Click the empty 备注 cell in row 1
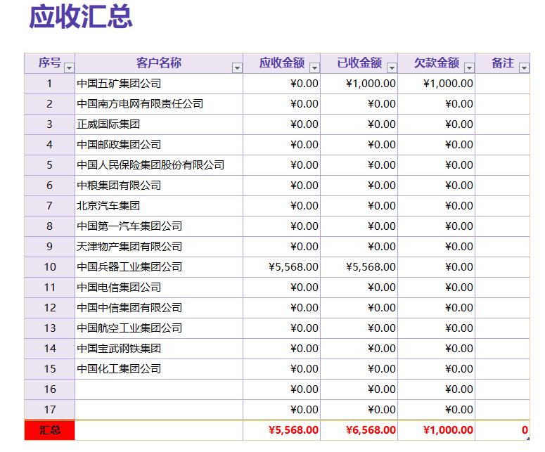This screenshot has height=452, width=545. pyautogui.click(x=503, y=84)
